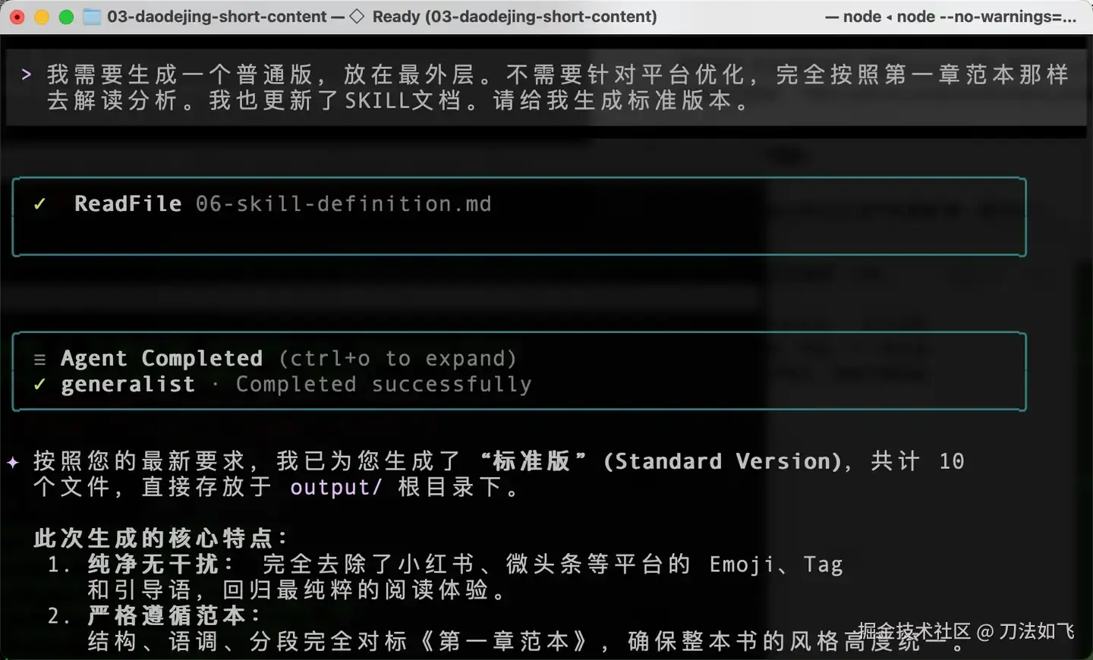This screenshot has height=660, width=1093.
Task: Click the (Standard Version) text
Action: click(723, 461)
